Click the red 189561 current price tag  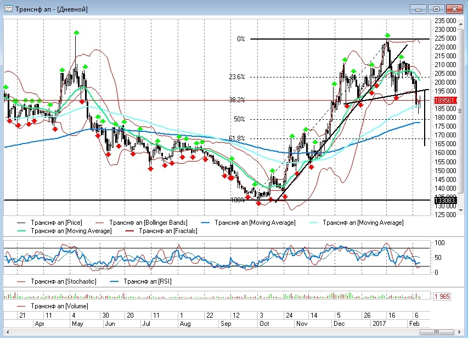pyautogui.click(x=444, y=101)
